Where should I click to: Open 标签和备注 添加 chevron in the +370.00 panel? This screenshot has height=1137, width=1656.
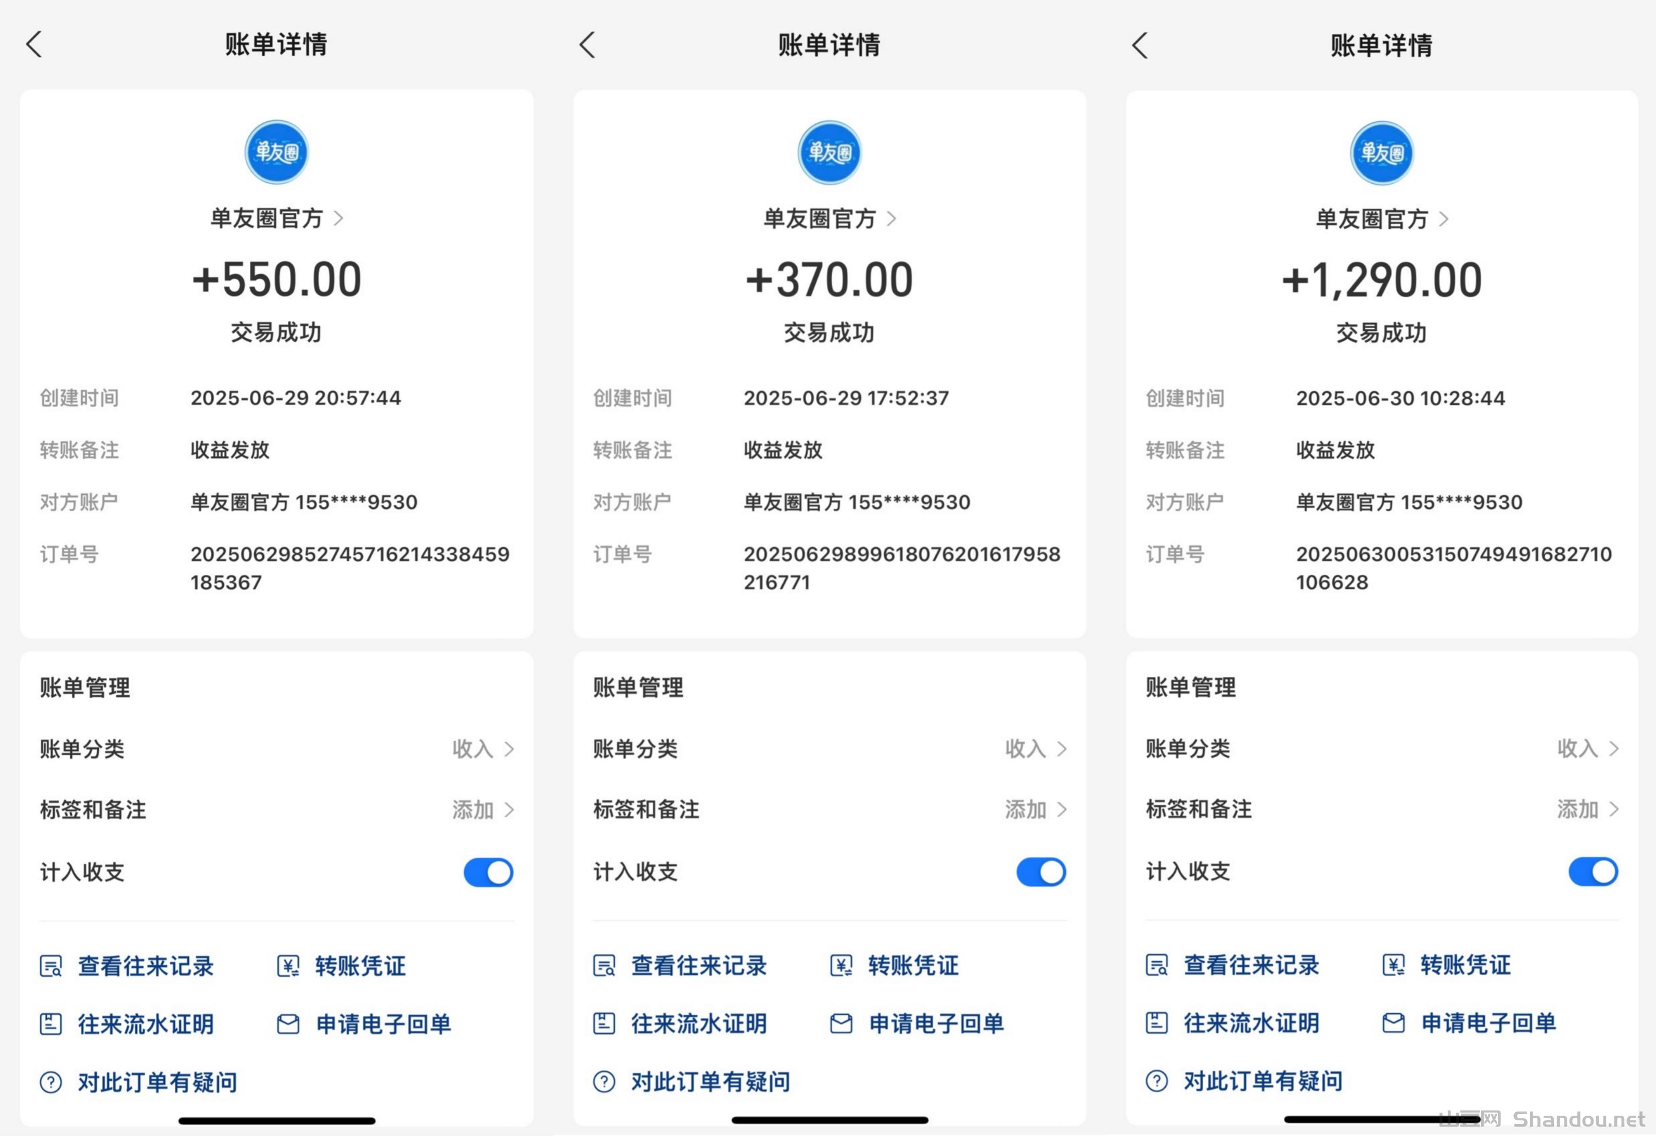pos(1062,809)
